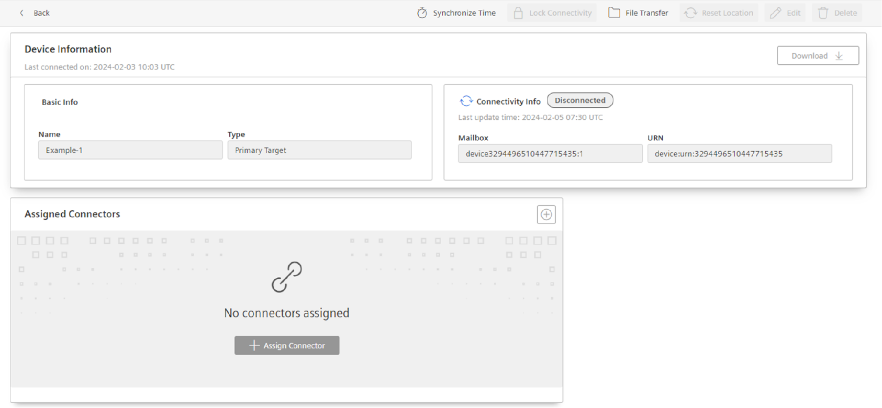
Task: Click the 'URN' field label
Action: [x=655, y=138]
